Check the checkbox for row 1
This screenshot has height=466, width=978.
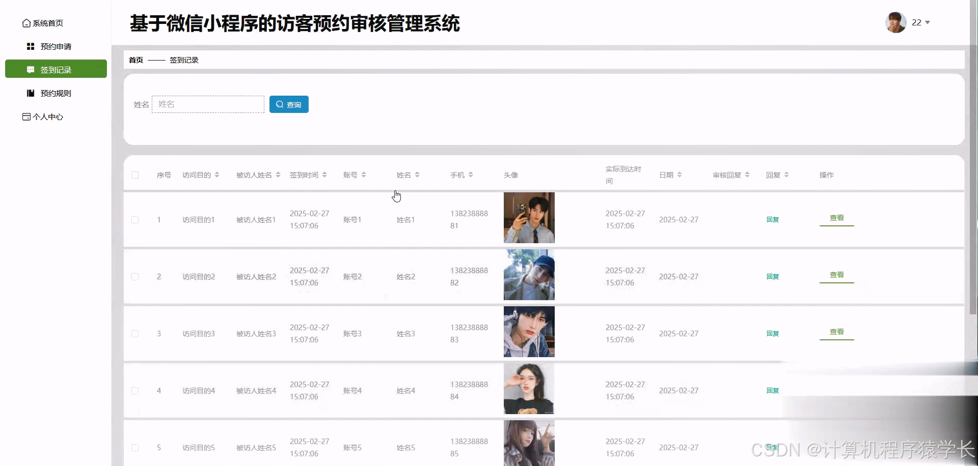(x=135, y=220)
